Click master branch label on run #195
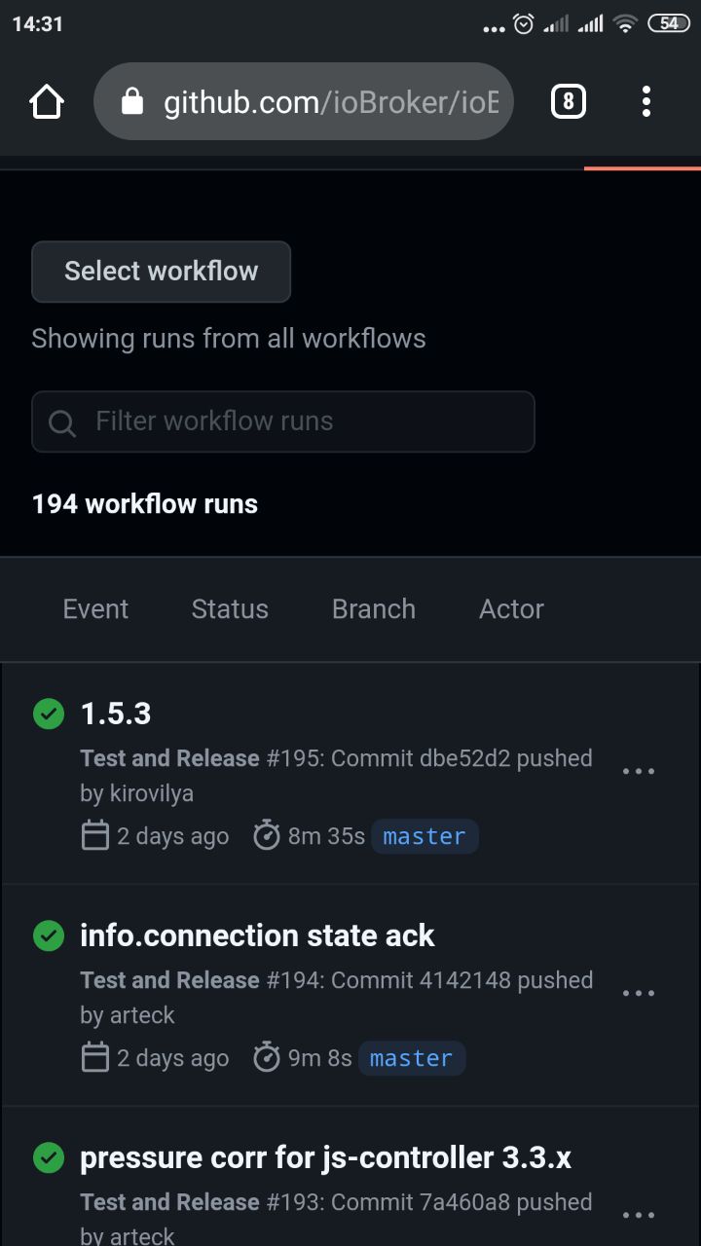This screenshot has height=1246, width=701. pos(424,836)
